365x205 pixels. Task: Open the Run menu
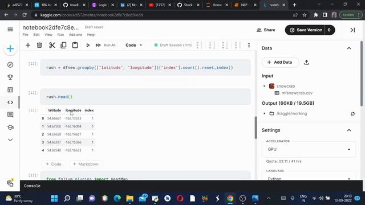tap(60, 35)
